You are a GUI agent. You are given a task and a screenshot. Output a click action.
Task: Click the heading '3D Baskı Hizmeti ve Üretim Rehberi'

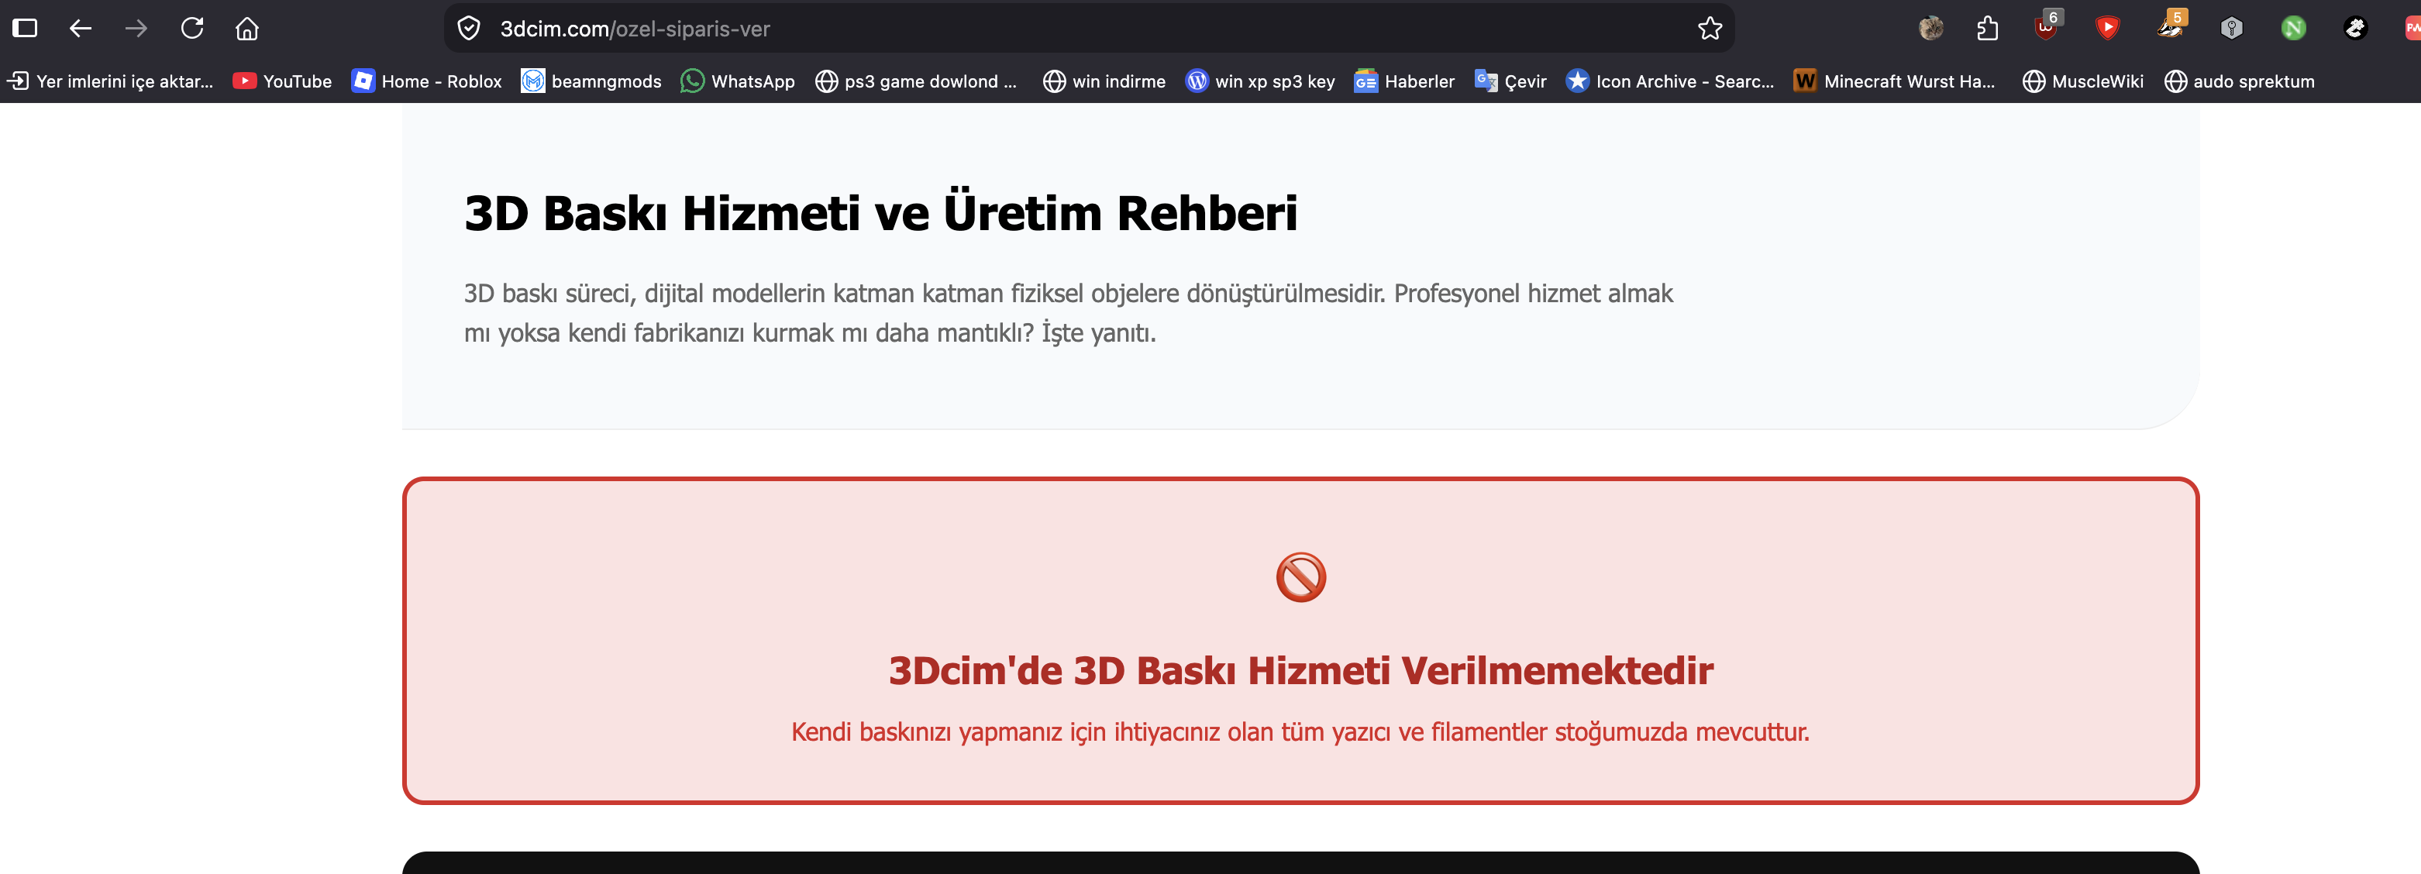[x=880, y=213]
